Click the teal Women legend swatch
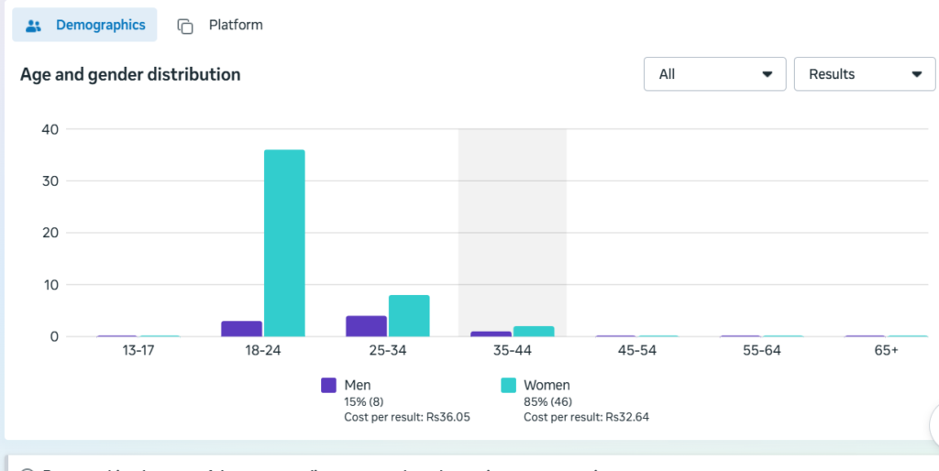The width and height of the screenshot is (939, 471). tap(508, 386)
